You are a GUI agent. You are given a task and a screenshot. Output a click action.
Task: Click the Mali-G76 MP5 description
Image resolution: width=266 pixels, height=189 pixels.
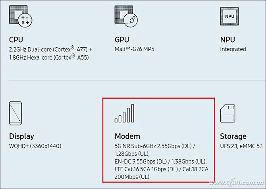click(135, 49)
